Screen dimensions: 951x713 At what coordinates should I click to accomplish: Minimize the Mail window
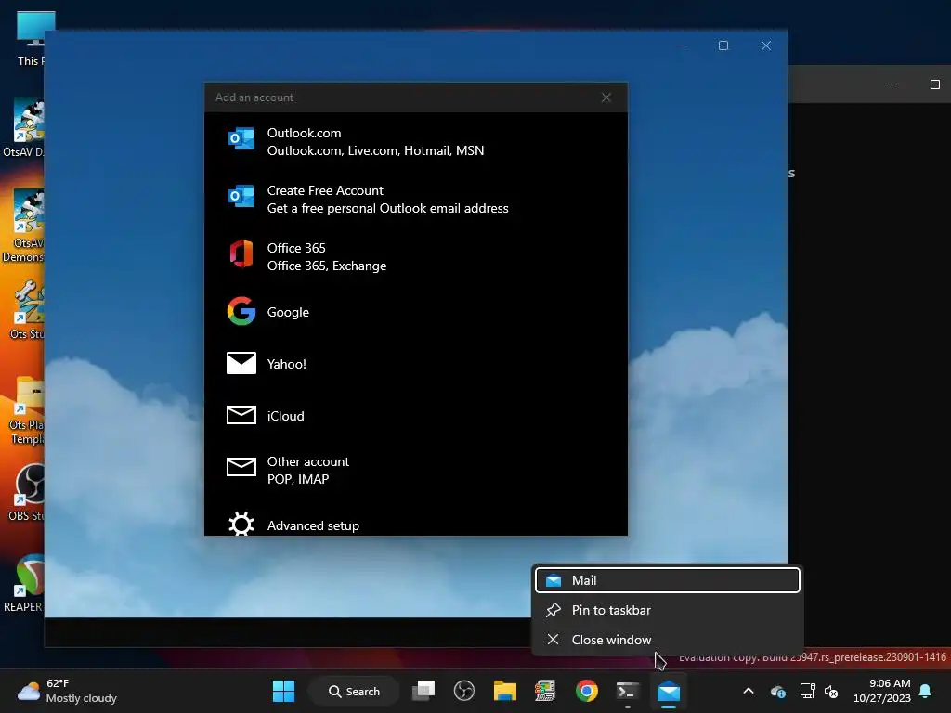point(681,45)
